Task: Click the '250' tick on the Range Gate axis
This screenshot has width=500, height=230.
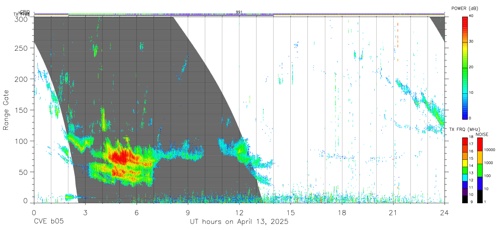Action: tap(22, 48)
